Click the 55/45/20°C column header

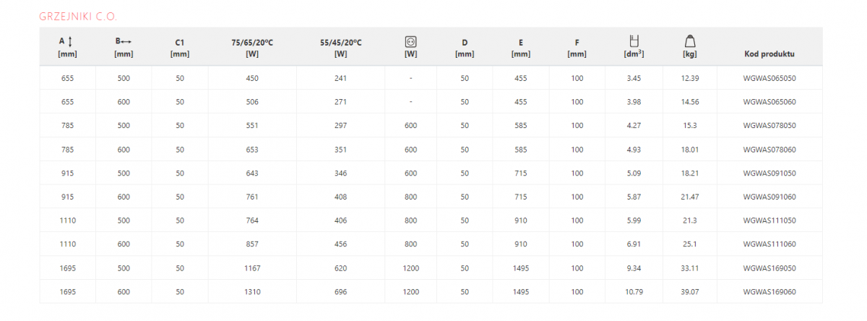tap(340, 48)
